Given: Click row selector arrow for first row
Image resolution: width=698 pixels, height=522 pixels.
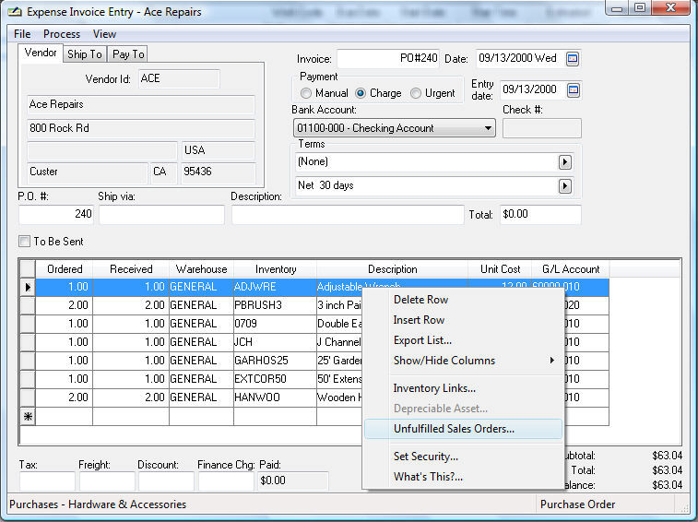Looking at the screenshot, I should [28, 288].
